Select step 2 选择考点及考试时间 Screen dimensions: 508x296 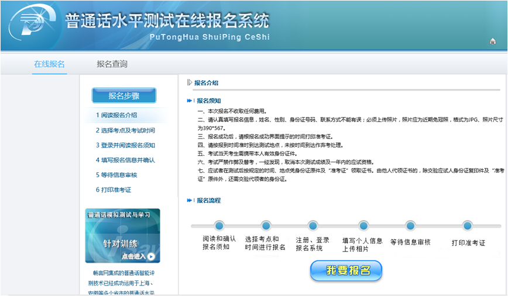coord(125,130)
